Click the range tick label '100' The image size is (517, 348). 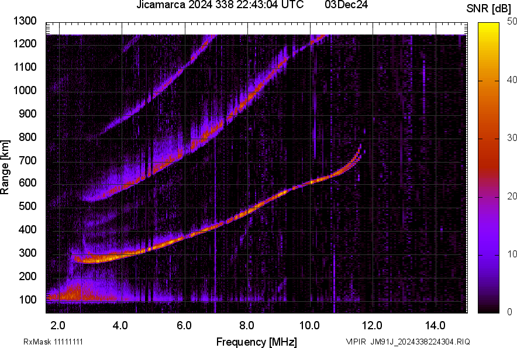coord(27,299)
